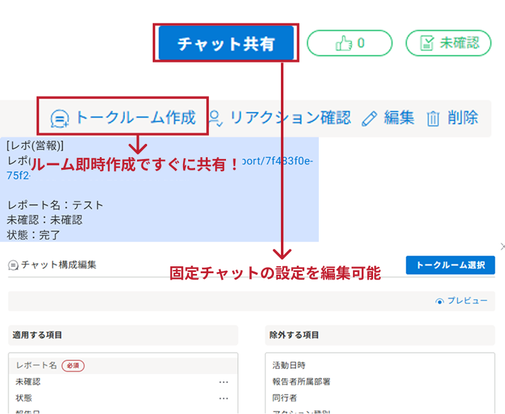Open the options menu for 未確認 row
Image resolution: width=505 pixels, height=414 pixels.
223,382
